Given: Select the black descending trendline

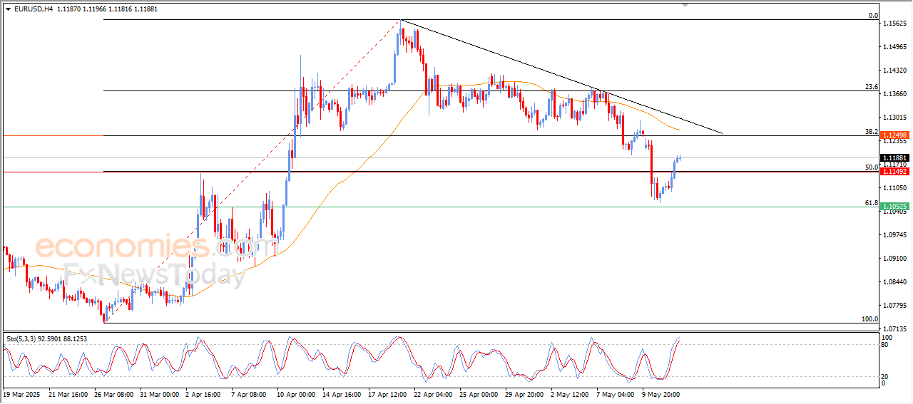Looking at the screenshot, I should click(x=561, y=76).
